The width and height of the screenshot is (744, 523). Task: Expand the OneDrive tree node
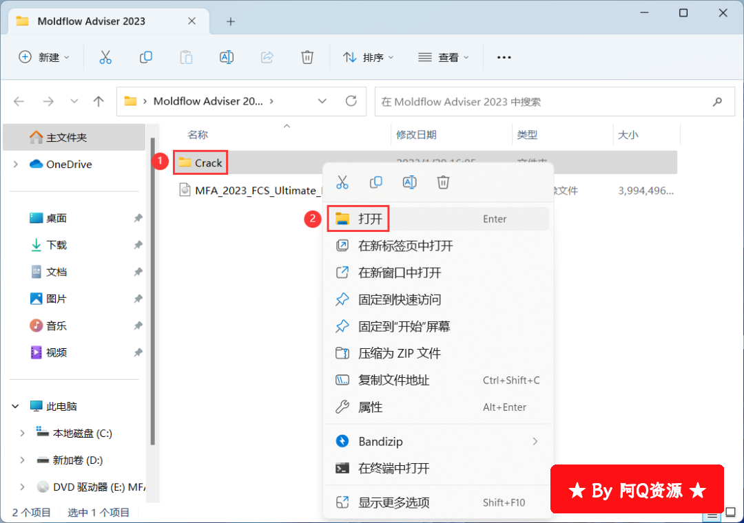(x=16, y=164)
